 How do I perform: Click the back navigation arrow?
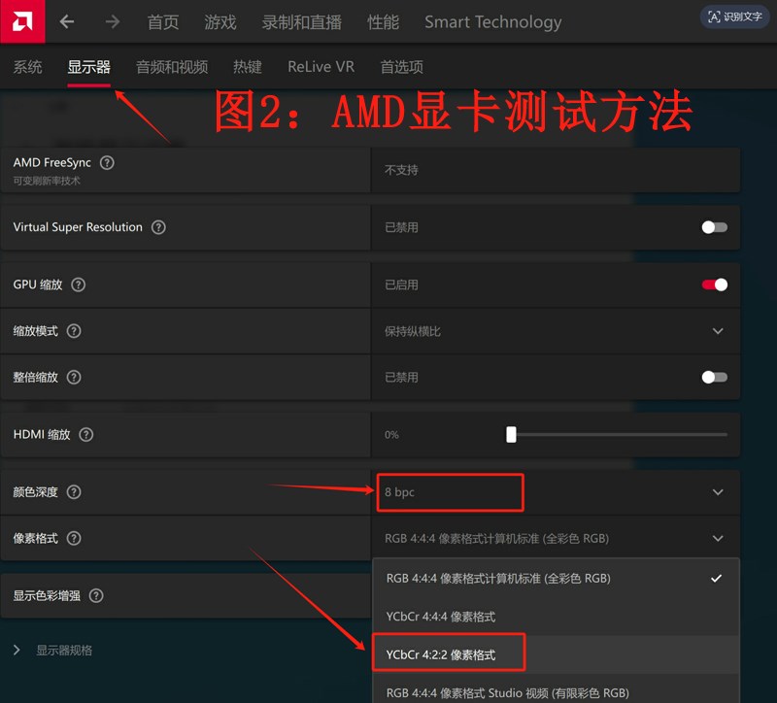tap(65, 21)
